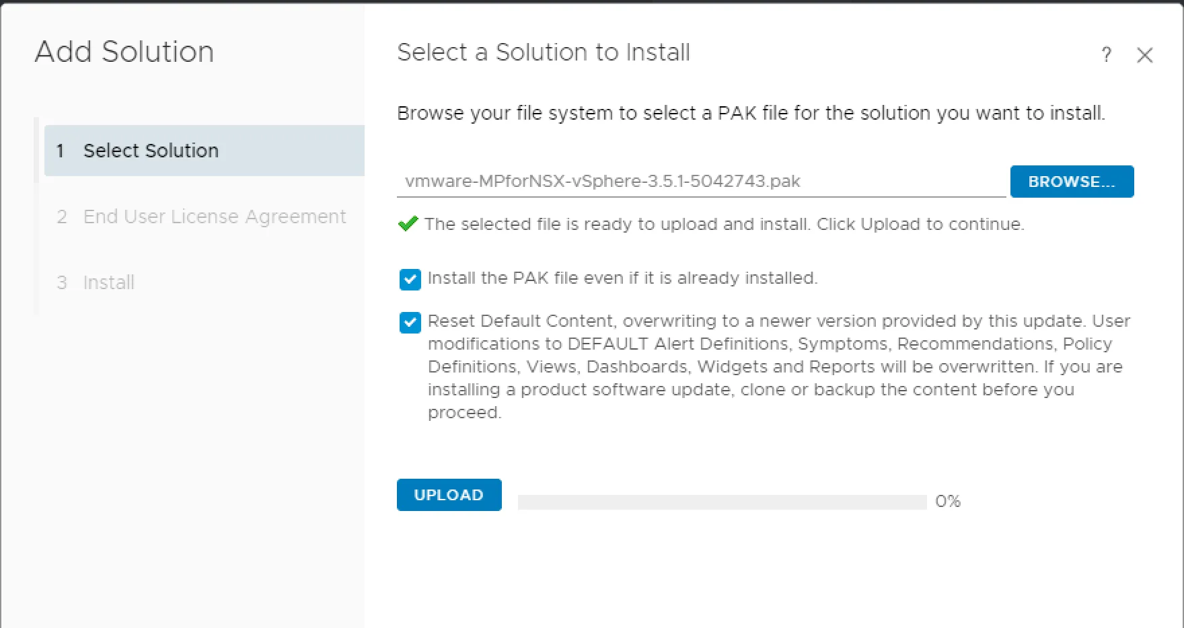Viewport: 1184px width, 628px height.
Task: Click the Reset Default Content description text
Action: pyautogui.click(x=778, y=366)
